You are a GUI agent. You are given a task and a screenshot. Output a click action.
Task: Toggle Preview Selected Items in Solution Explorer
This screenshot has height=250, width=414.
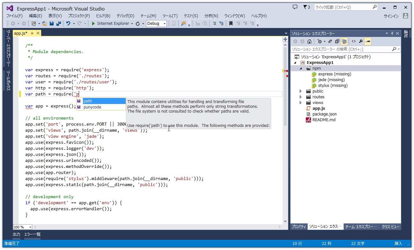368,41
